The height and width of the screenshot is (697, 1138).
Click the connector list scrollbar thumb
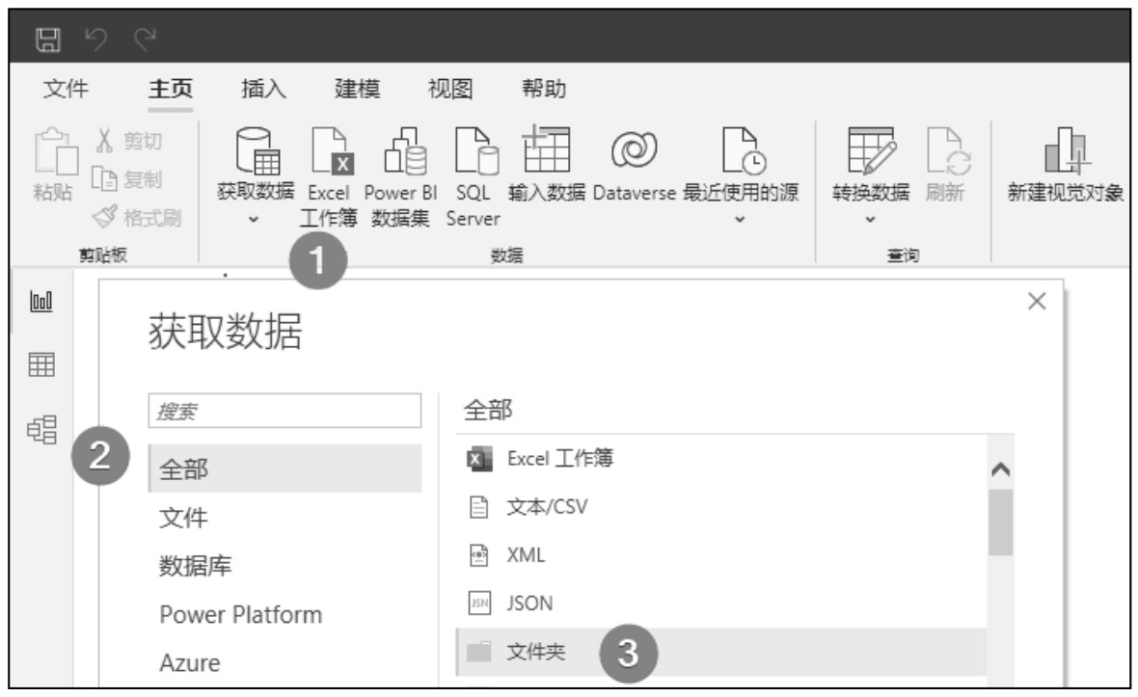click(1001, 523)
